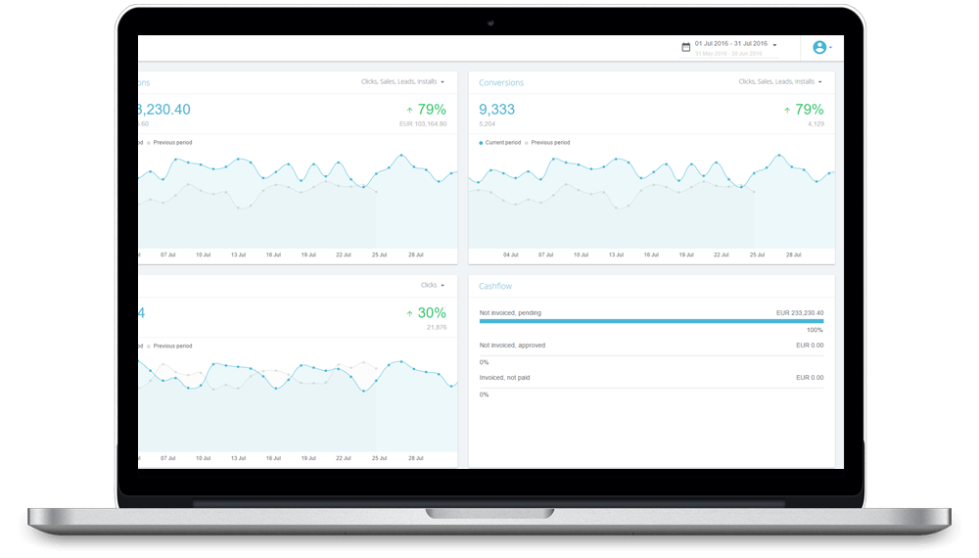Click the Invoiced, not paid empty progress bar
This screenshot has height=558, width=979.
point(651,389)
